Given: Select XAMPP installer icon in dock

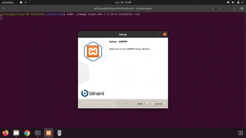Looking at the screenshot, I should pyautogui.click(x=49, y=133).
